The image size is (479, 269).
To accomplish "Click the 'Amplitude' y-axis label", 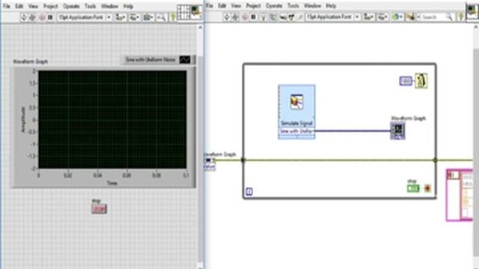I will point(23,120).
